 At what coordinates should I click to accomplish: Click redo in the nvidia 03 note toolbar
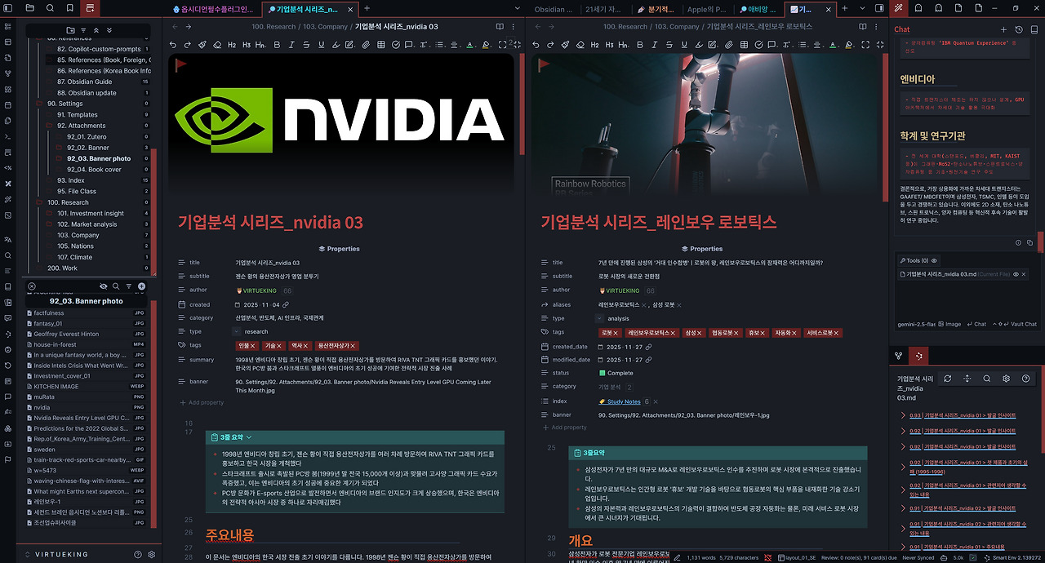click(188, 44)
